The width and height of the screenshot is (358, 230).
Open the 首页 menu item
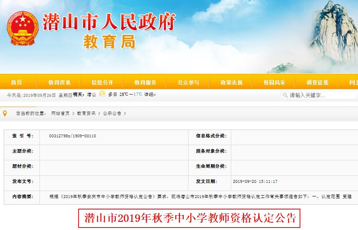[17, 82]
